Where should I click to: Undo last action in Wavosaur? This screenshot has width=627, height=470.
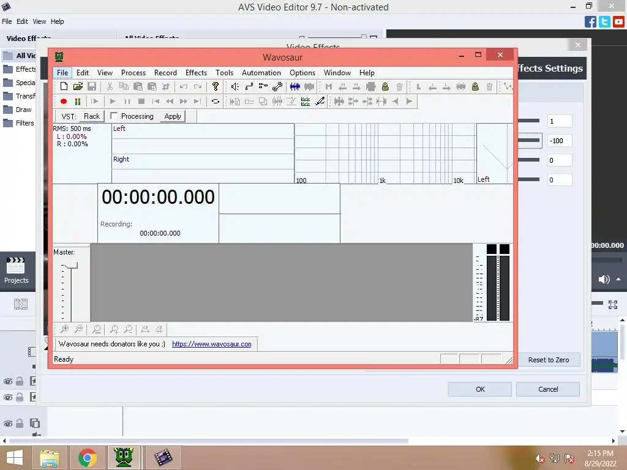(x=184, y=86)
